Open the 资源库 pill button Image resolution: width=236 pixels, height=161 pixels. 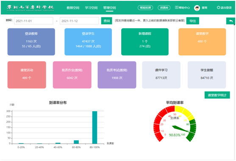(x=164, y=8)
